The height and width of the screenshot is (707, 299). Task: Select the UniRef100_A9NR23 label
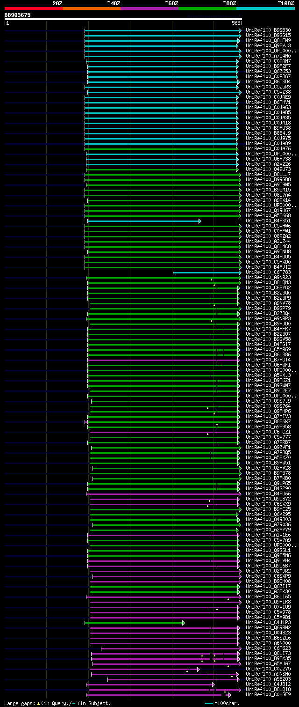coord(269,278)
